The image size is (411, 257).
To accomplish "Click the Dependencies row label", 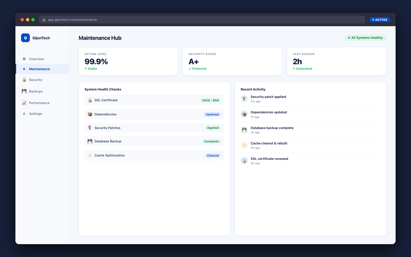I will [x=105, y=114].
